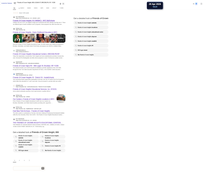This screenshot has height=175, width=206.
Task: Open 'Friends Of Crown Heights Educational Centers | BROOKLYN NY'
Action: pos(36,54)
